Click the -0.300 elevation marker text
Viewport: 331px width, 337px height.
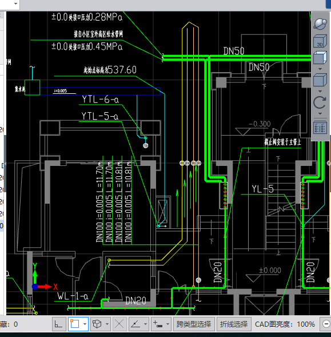click(260, 124)
